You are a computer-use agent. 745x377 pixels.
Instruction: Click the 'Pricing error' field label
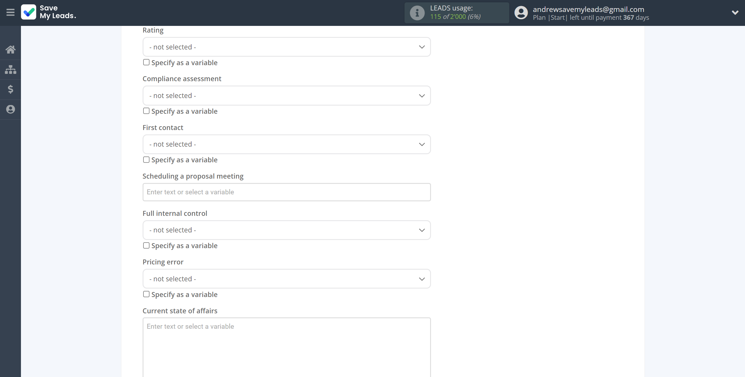pos(163,262)
